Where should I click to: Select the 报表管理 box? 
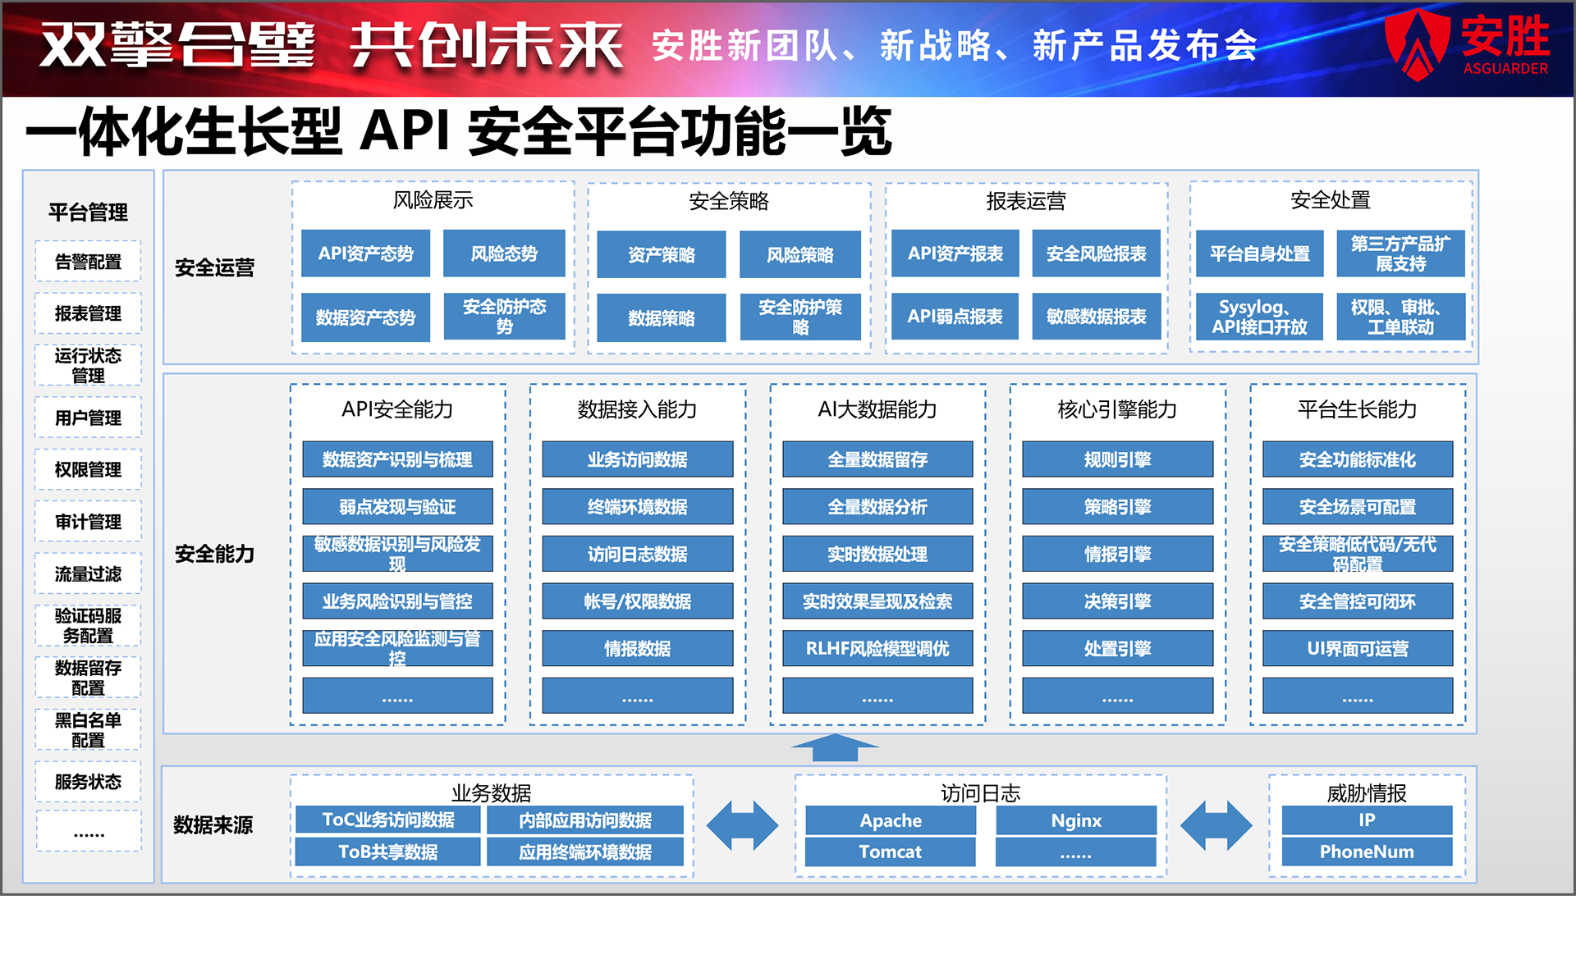coord(88,313)
